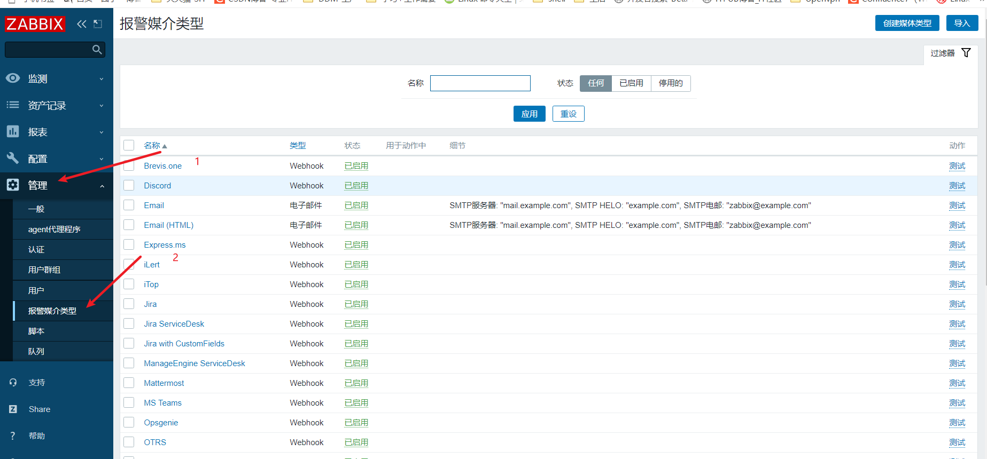The image size is (987, 459).
Task: Check the OTRS row checkbox
Action: pos(129,442)
